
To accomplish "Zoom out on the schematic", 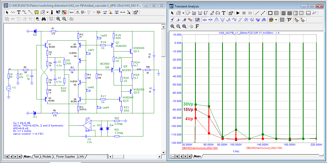I will click(x=64, y=19).
